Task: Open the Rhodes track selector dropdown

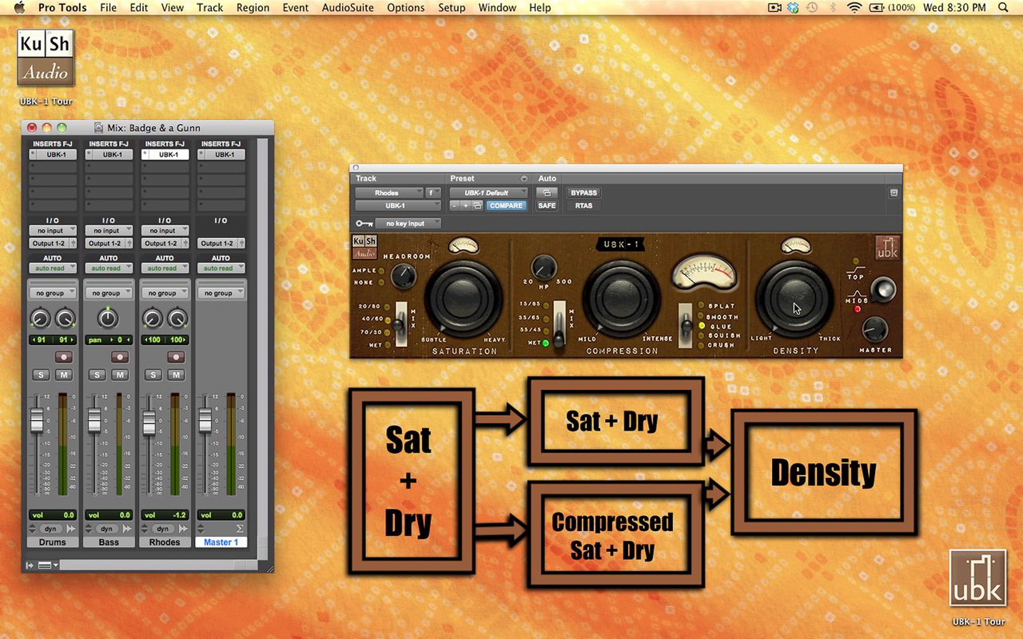Action: [x=389, y=193]
